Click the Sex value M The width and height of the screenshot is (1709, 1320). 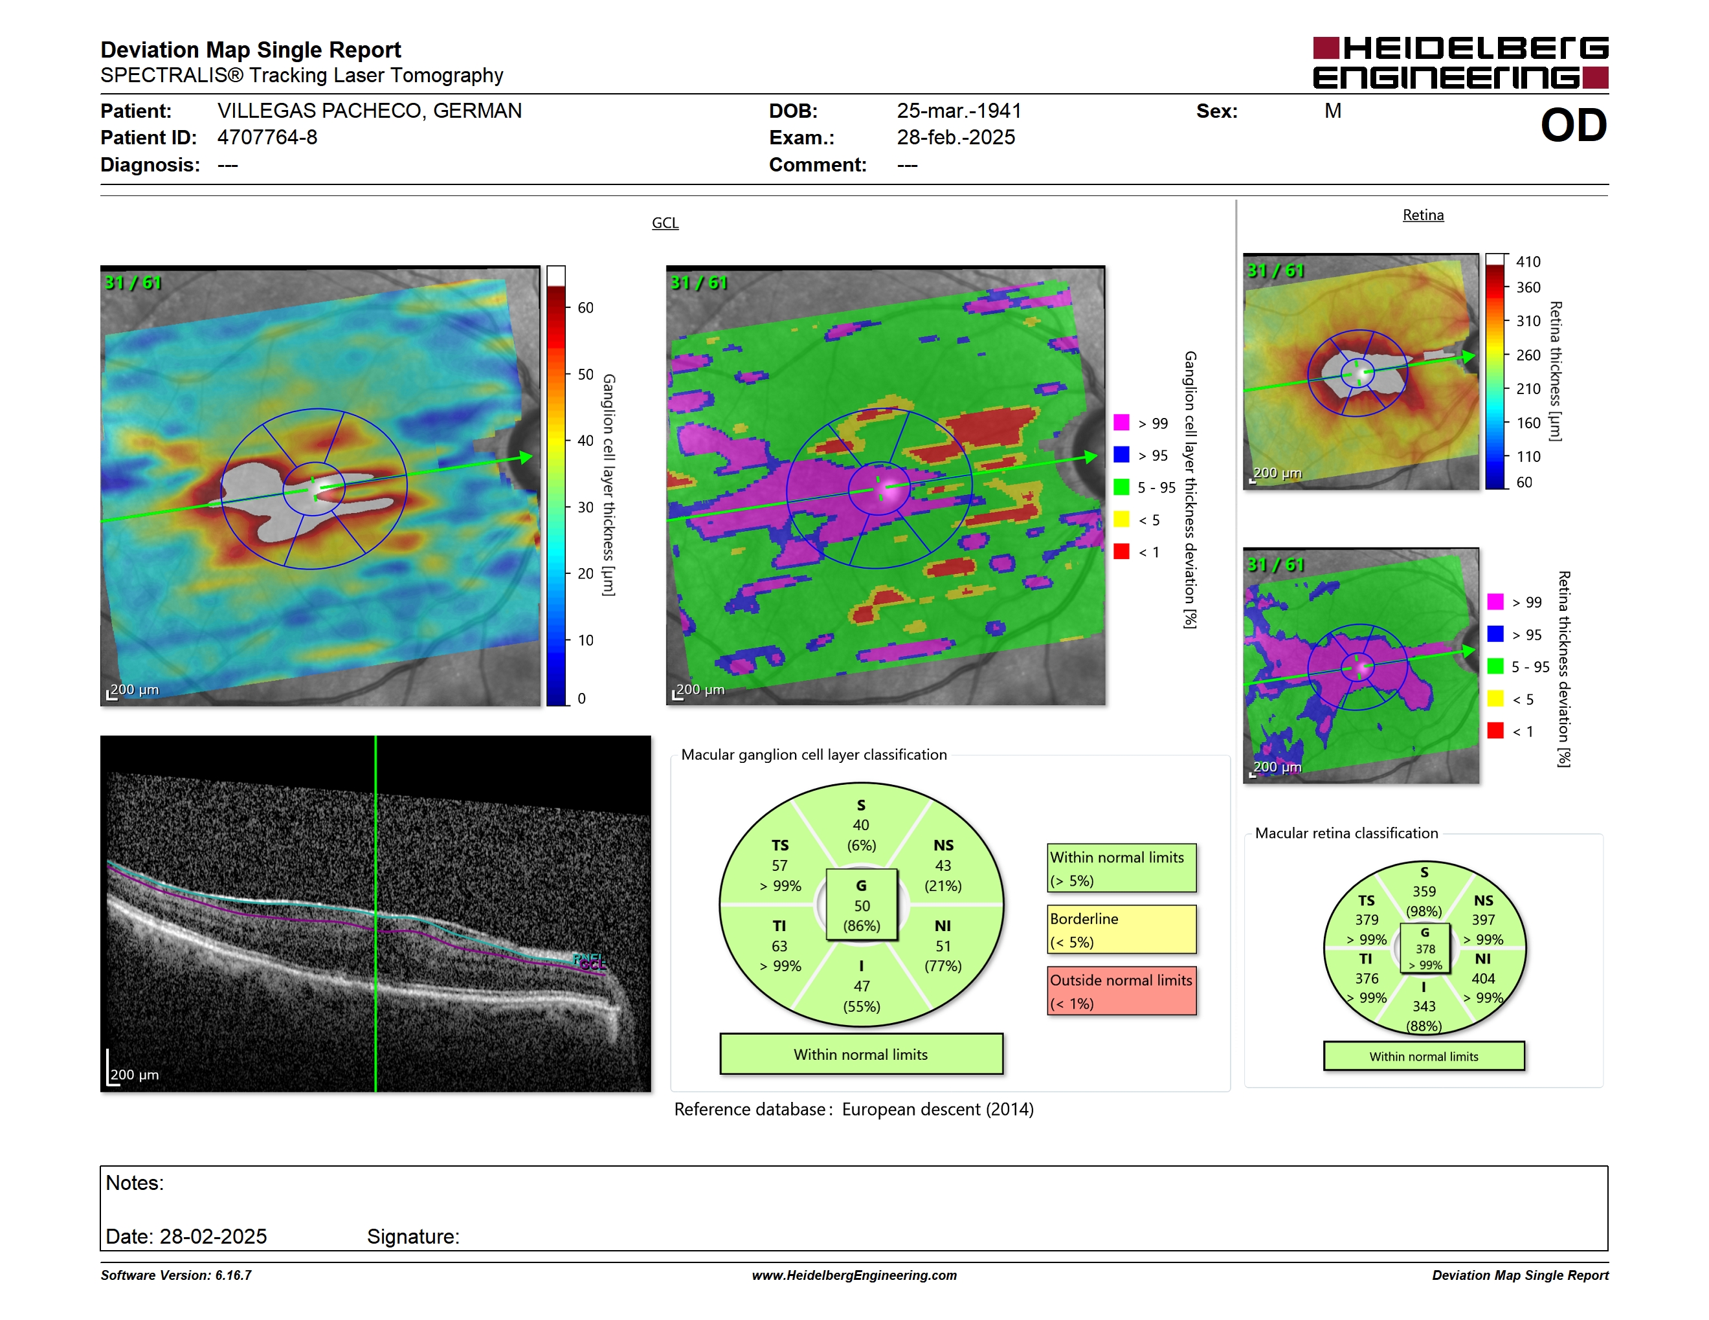tap(1333, 111)
